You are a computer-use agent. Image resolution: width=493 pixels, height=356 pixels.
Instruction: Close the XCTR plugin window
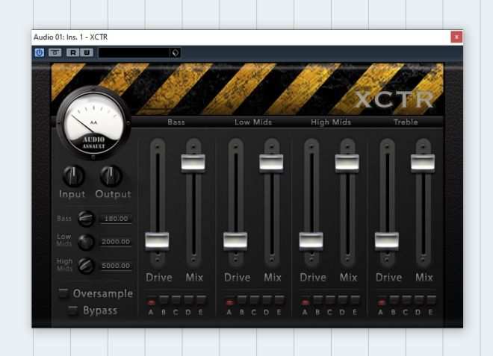tap(456, 37)
